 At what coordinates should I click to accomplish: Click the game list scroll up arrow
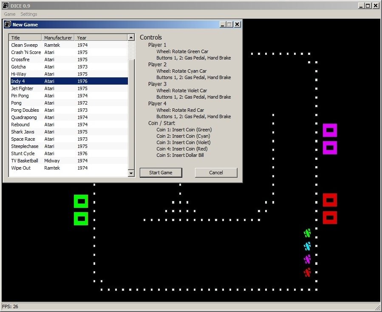pos(131,37)
